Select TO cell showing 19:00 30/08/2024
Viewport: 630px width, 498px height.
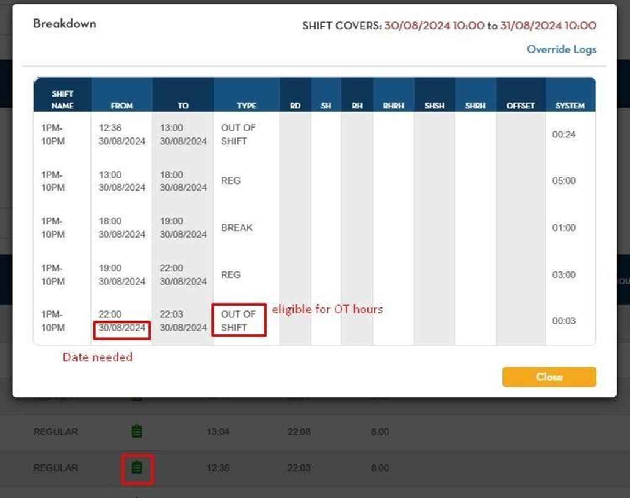[183, 228]
